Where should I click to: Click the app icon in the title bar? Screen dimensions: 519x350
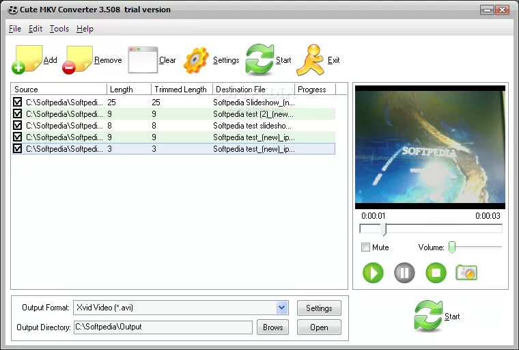point(12,10)
